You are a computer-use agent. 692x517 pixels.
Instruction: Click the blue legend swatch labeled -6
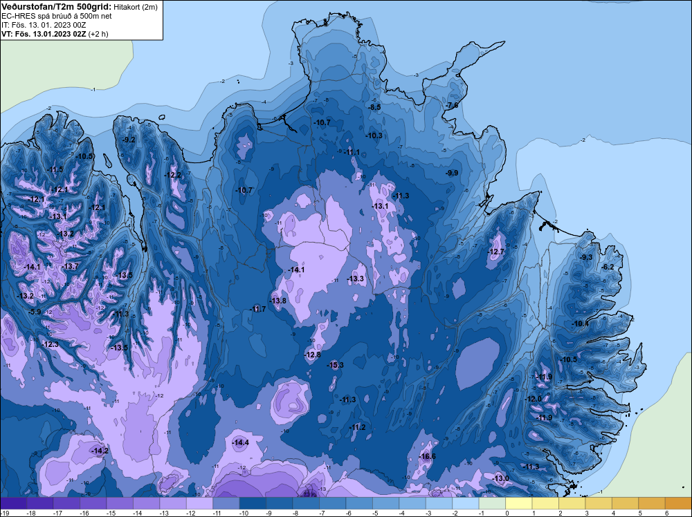click(359, 503)
